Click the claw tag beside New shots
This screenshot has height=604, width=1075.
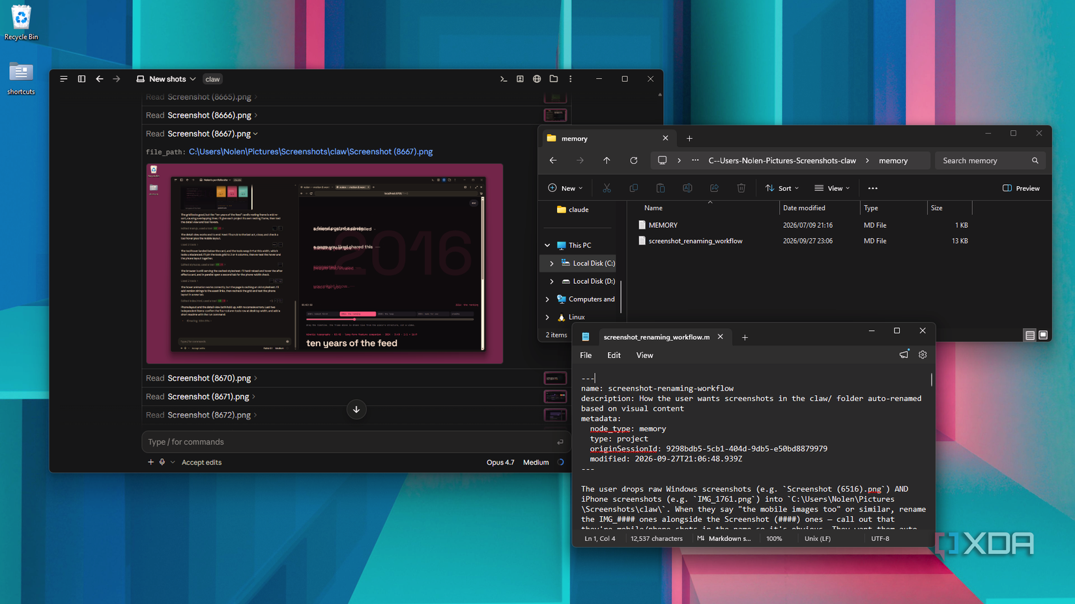pyautogui.click(x=212, y=79)
